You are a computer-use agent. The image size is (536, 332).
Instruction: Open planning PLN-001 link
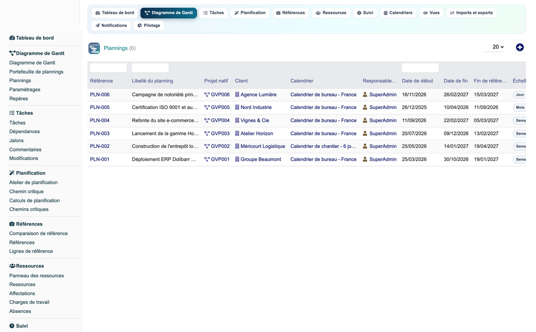coord(100,160)
